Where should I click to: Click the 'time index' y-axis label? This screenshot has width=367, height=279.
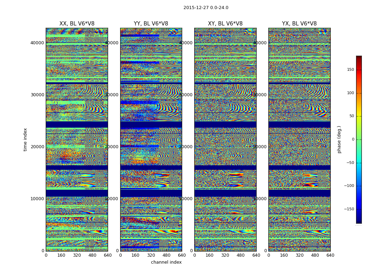coord(25,139)
